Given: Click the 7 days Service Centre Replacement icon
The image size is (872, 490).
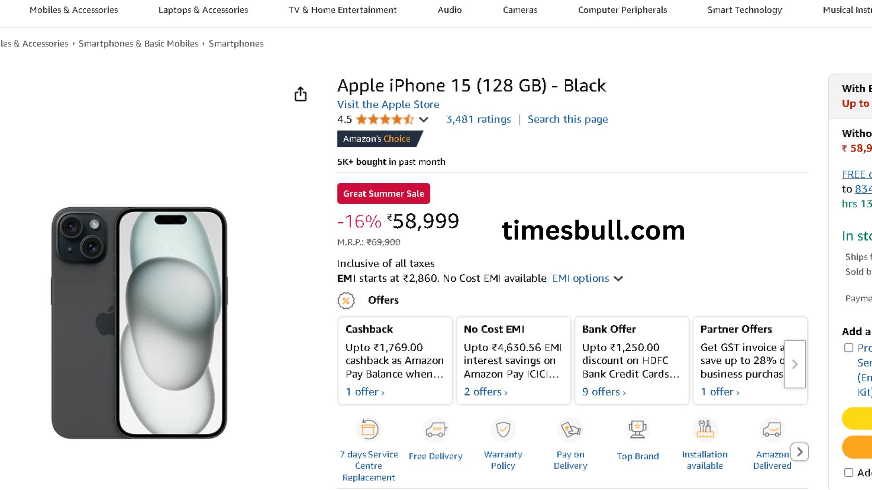Looking at the screenshot, I should click(x=368, y=429).
